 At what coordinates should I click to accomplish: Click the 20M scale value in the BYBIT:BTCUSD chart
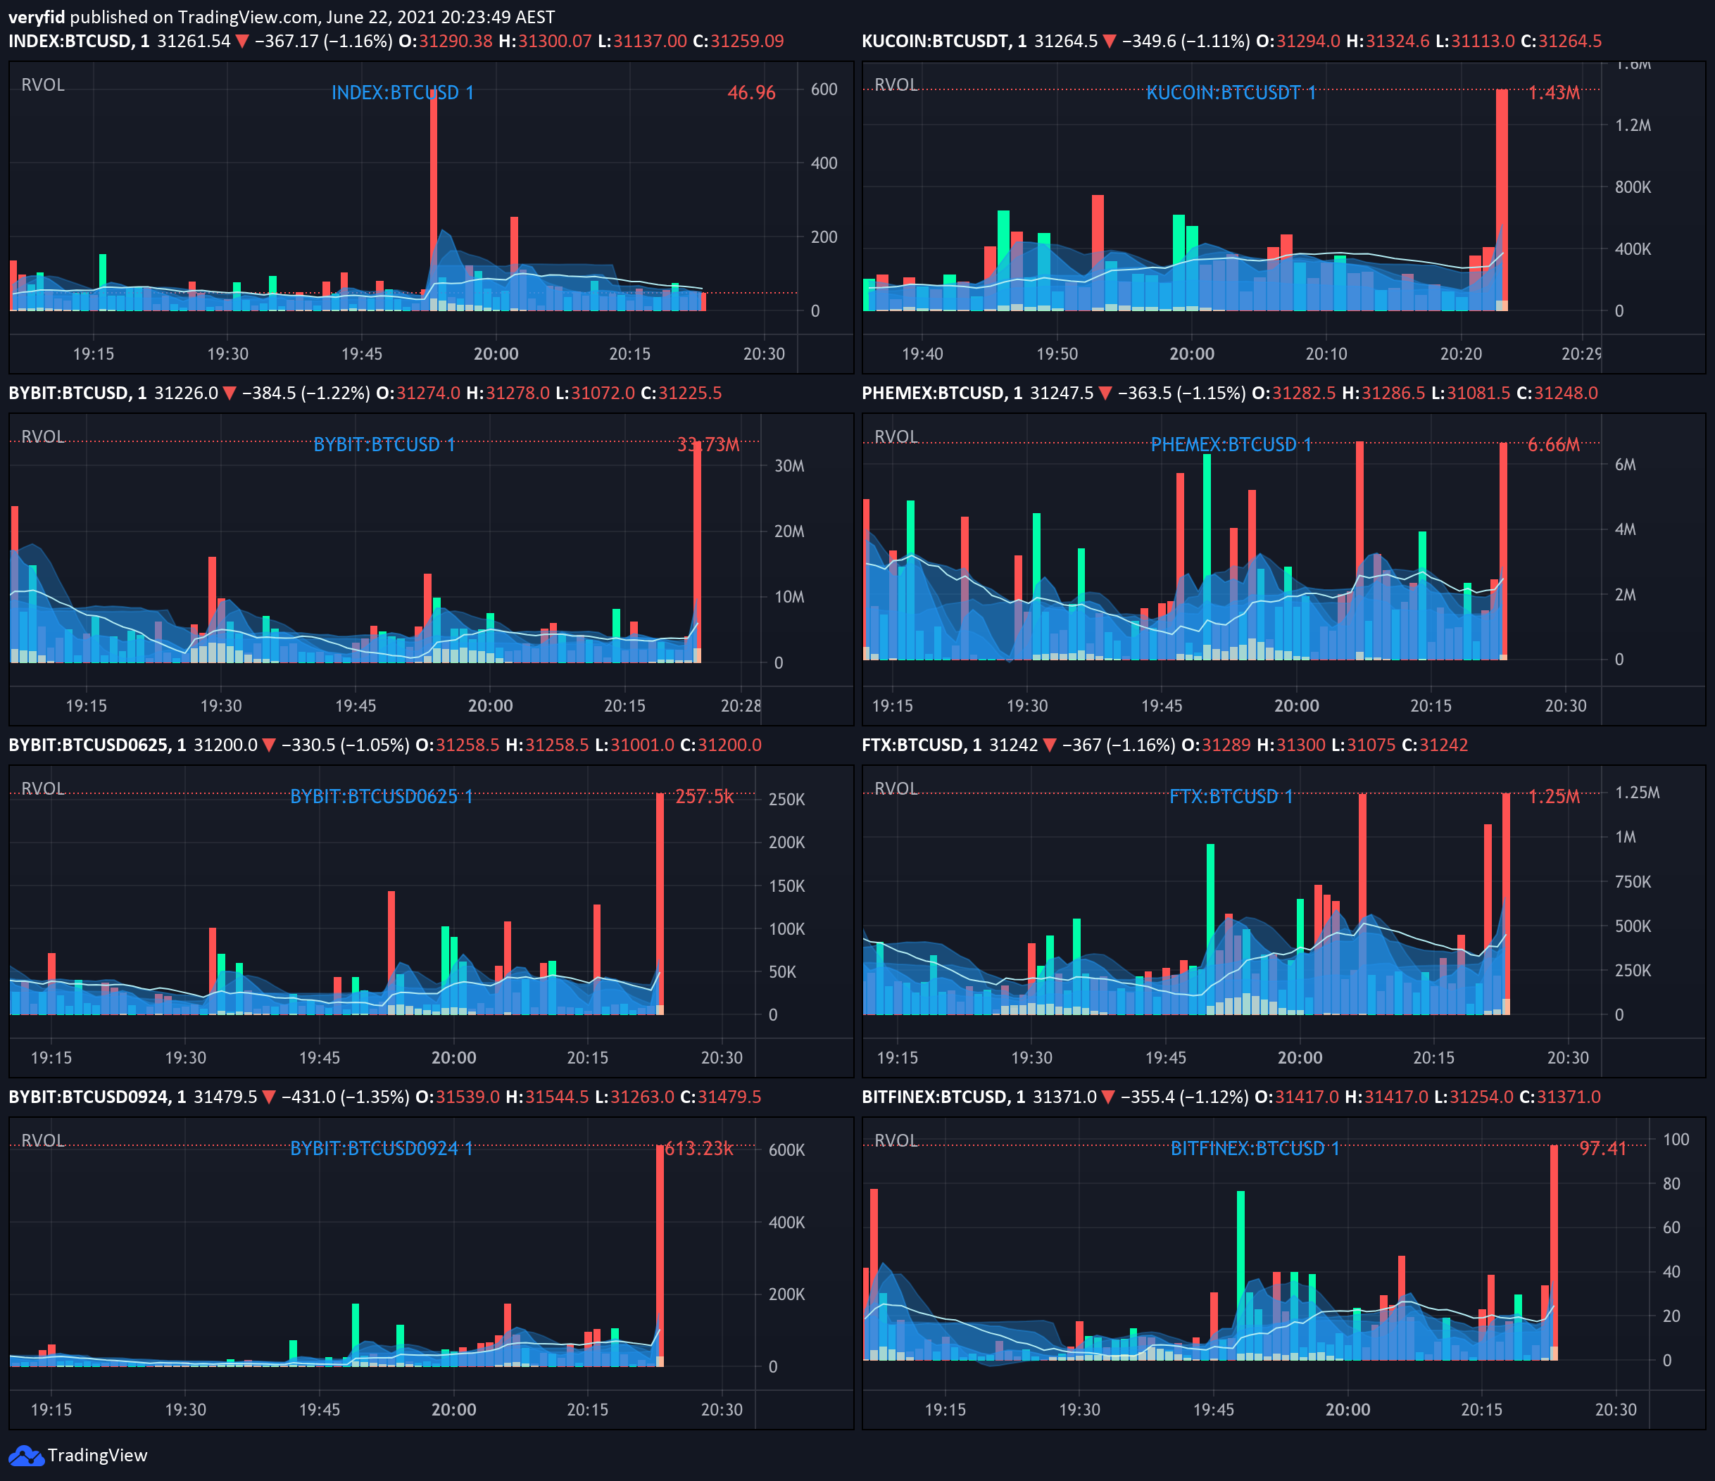click(790, 531)
